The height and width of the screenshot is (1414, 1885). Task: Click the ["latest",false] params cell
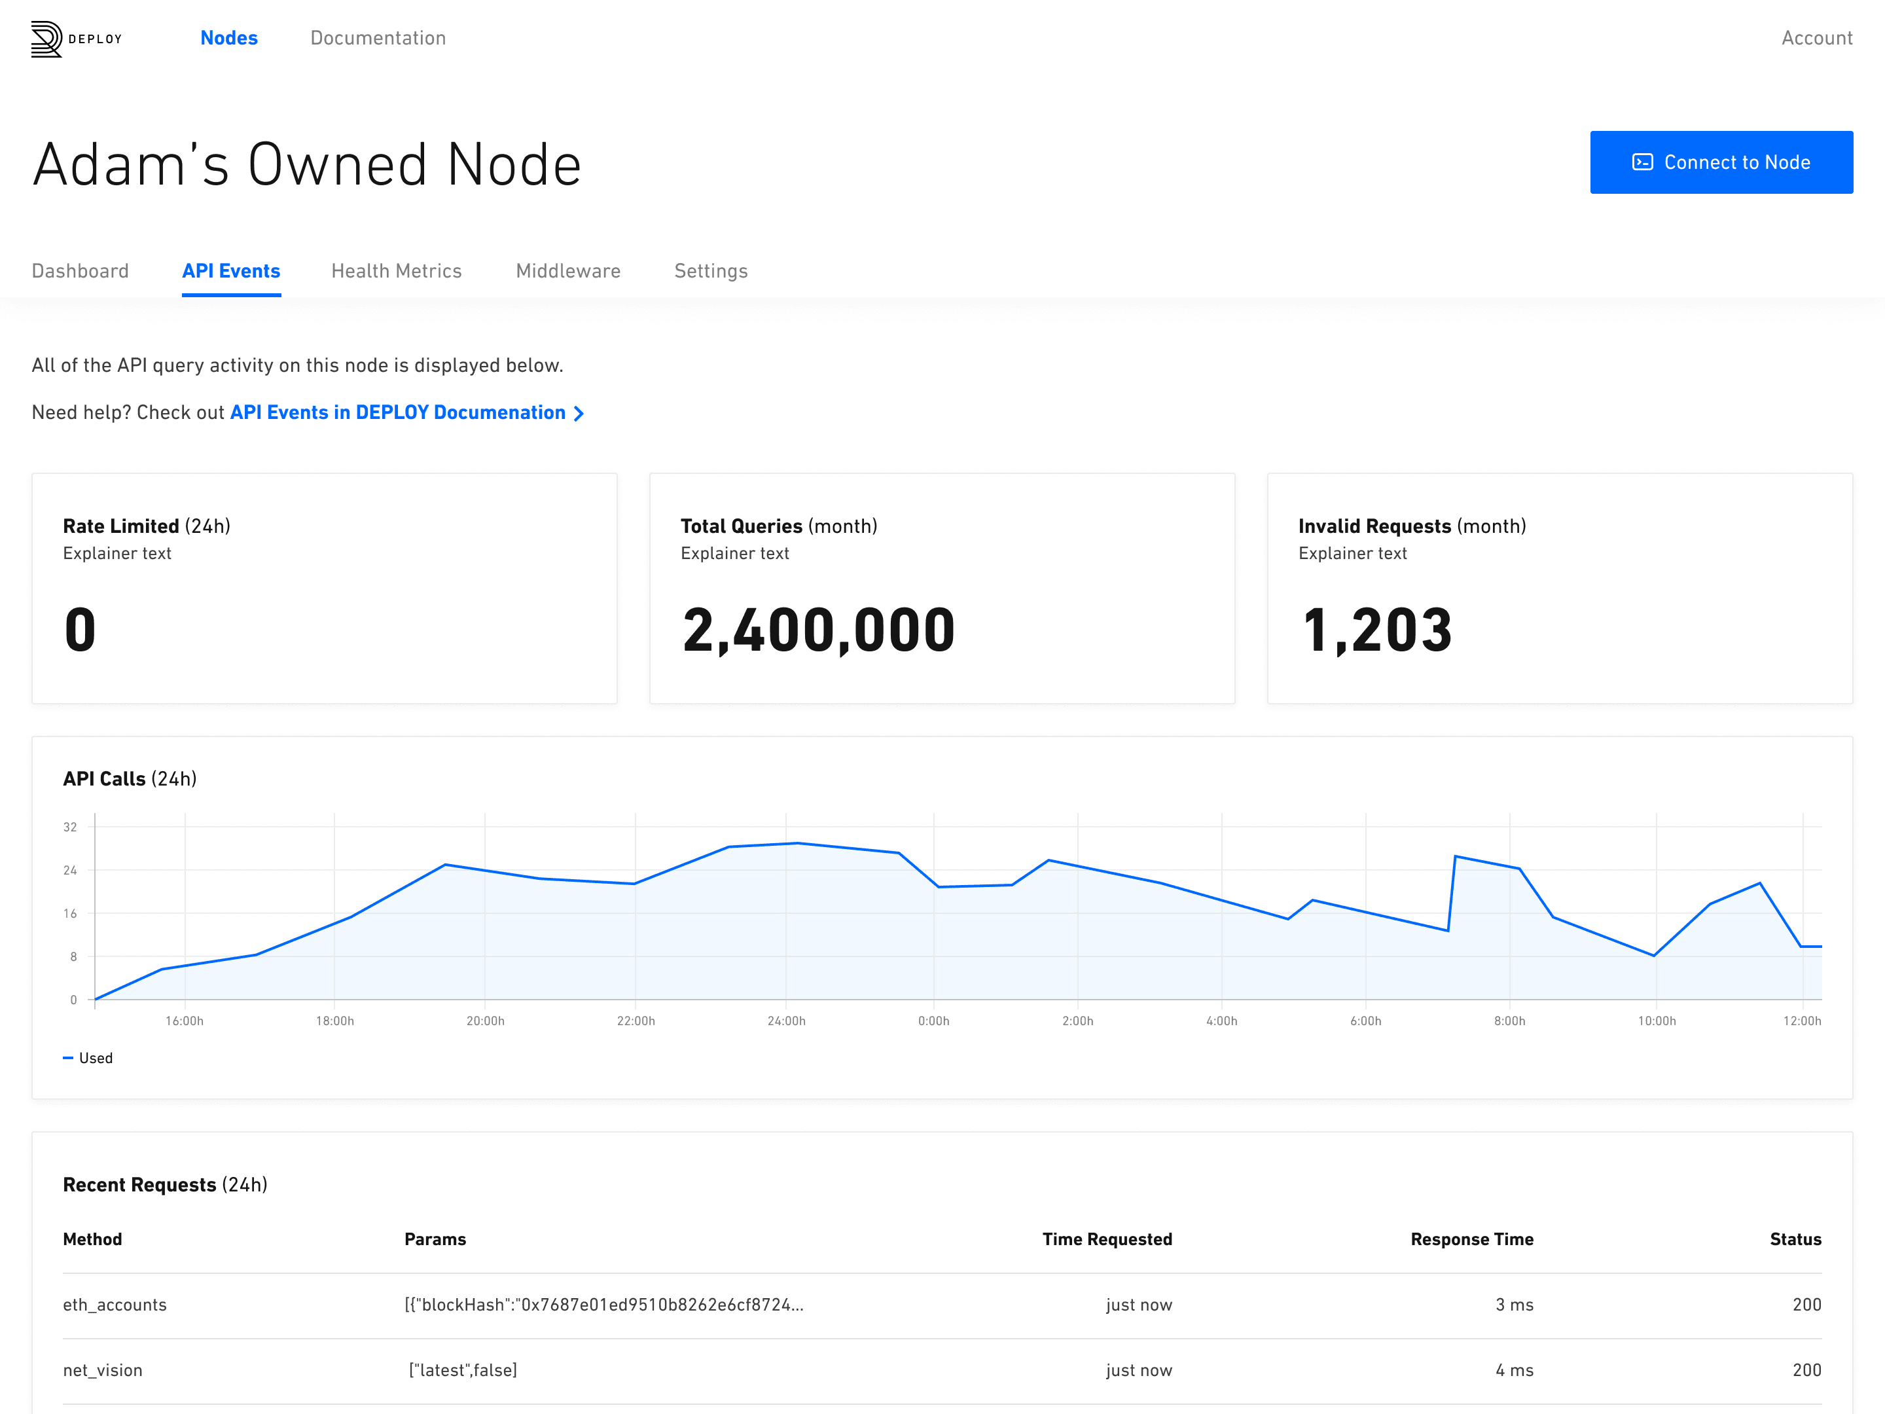[x=463, y=1371]
